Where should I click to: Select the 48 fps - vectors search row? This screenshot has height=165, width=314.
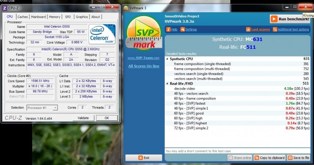(238, 94)
